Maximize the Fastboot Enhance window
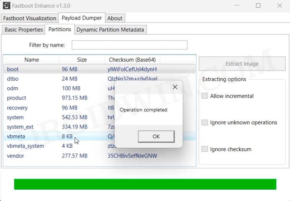 (x=258, y=5)
